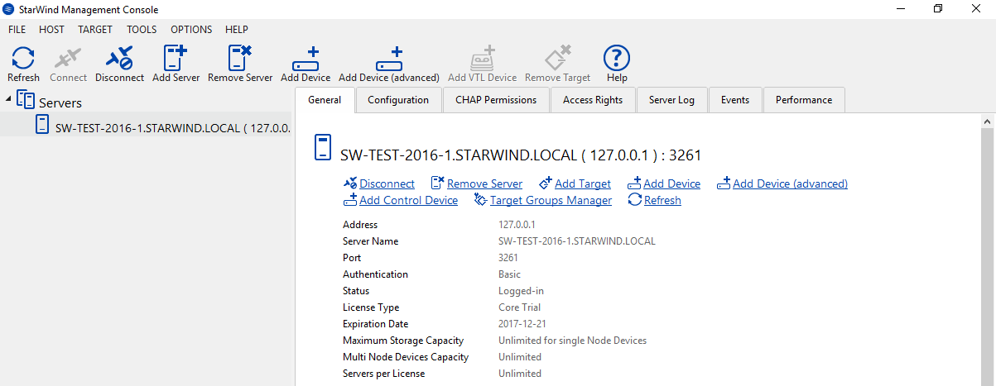
Task: Click the Authentication value Basic
Action: [x=509, y=274]
